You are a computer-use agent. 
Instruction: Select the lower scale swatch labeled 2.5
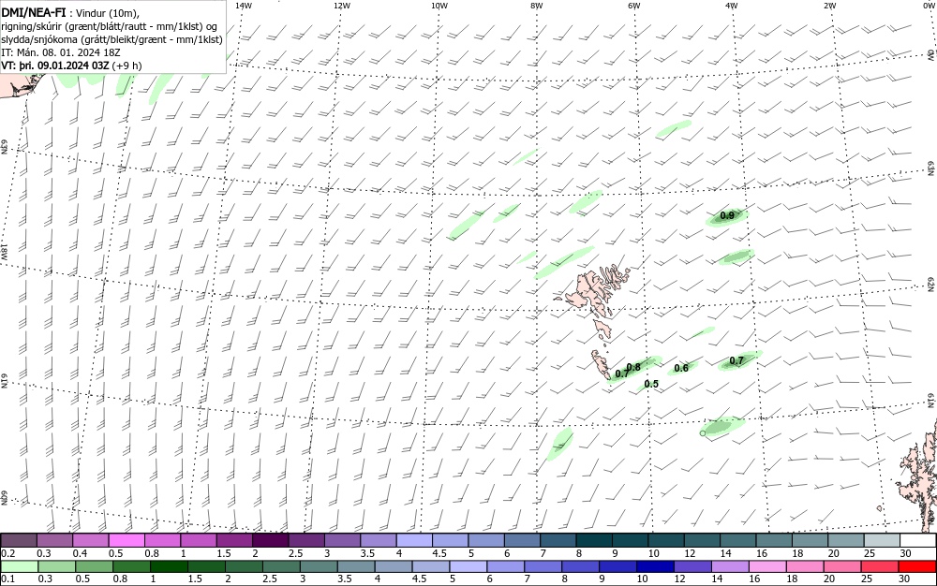pyautogui.click(x=281, y=566)
